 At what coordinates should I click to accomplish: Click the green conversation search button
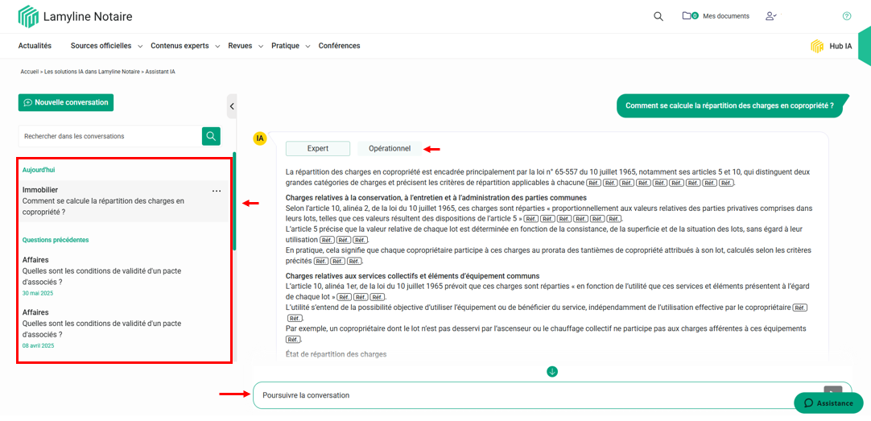[x=211, y=136]
